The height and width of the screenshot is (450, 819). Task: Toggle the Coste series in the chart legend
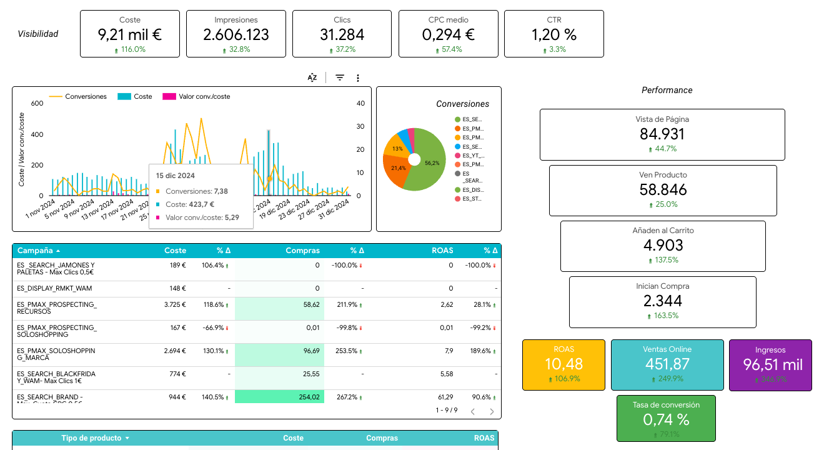tap(135, 97)
